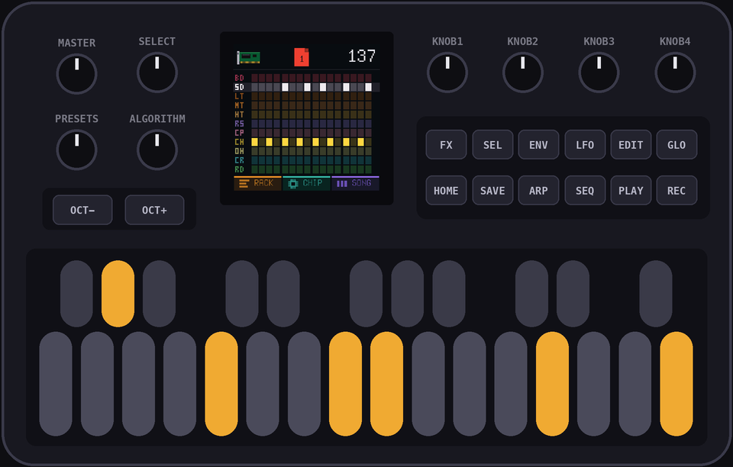Click the MASTER knob
This screenshot has width=733, height=467.
(x=76, y=74)
